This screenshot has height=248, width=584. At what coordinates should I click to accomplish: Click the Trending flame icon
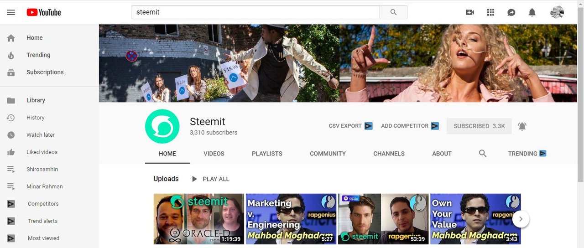pos(11,55)
